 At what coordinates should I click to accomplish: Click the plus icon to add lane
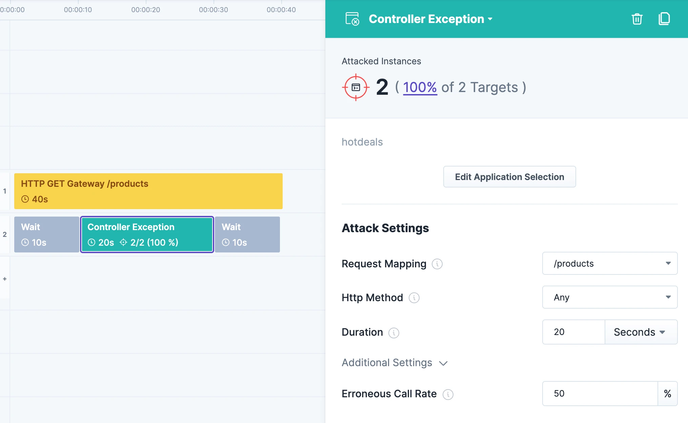pos(5,279)
